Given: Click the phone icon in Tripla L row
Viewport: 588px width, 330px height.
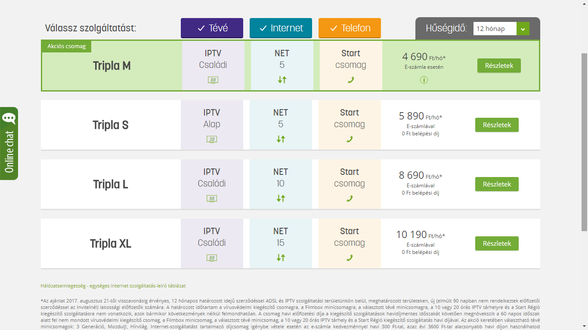Looking at the screenshot, I should [x=350, y=199].
